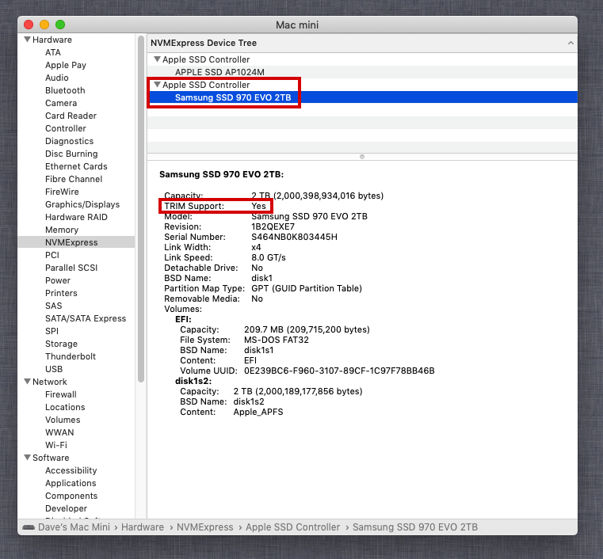This screenshot has width=603, height=559.
Task: Open USB device list
Action: tap(53, 369)
